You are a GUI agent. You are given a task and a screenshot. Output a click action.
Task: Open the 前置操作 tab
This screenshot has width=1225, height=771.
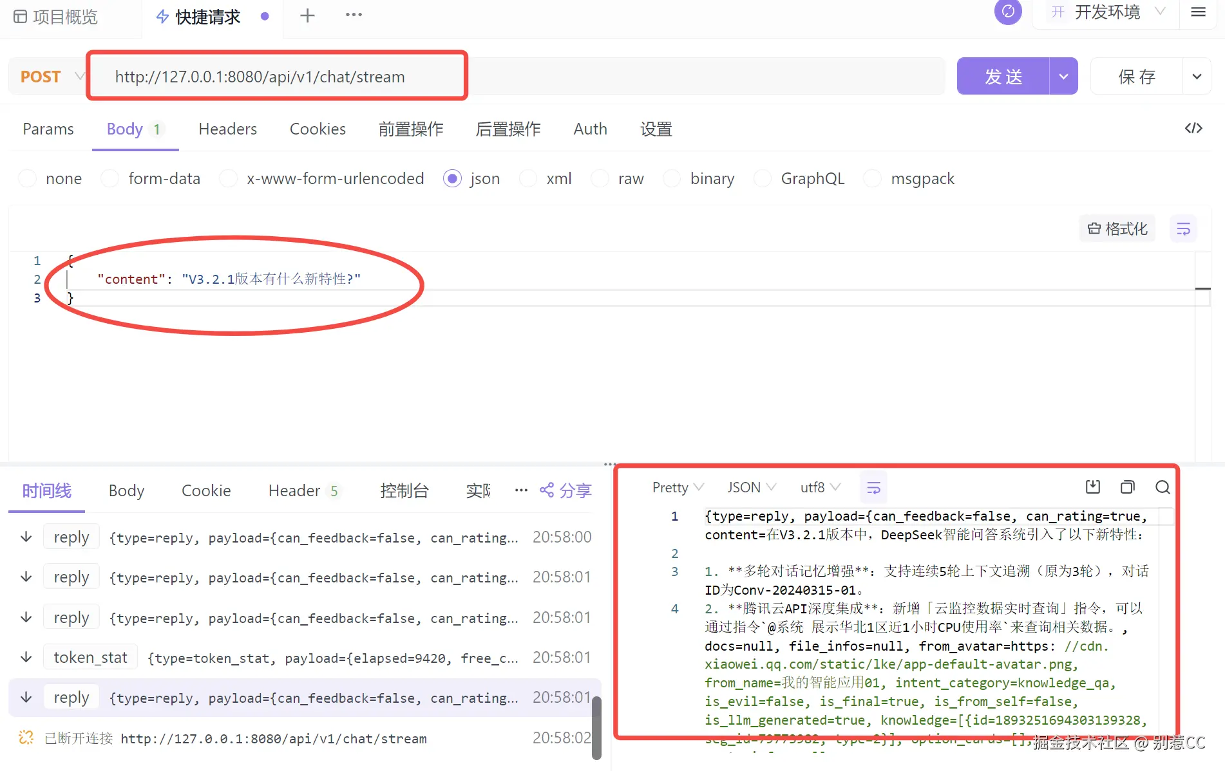[411, 129]
